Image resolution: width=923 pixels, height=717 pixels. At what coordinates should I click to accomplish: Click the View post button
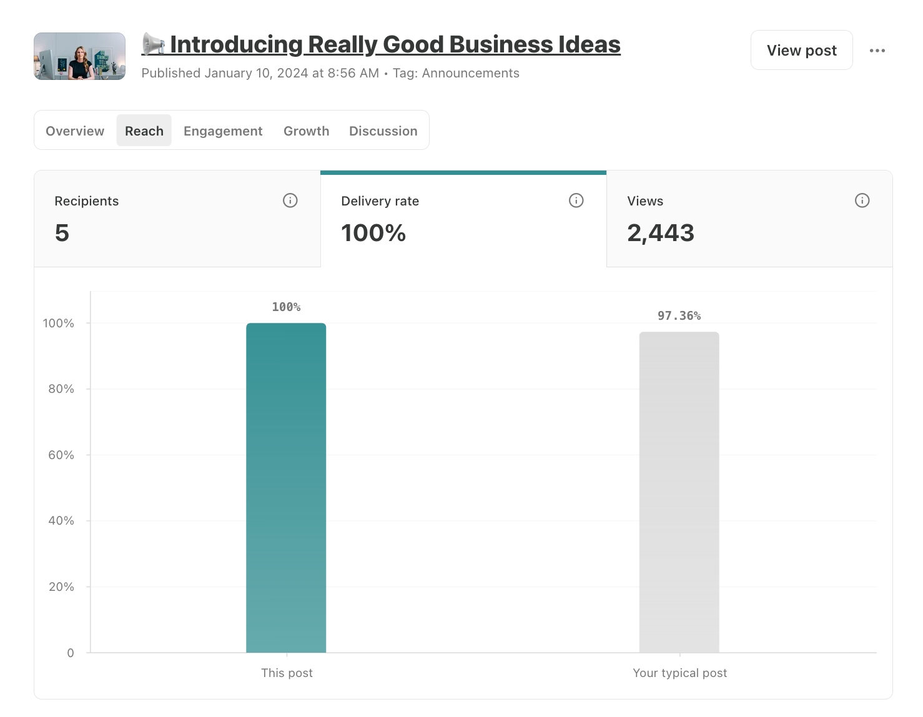pos(801,50)
